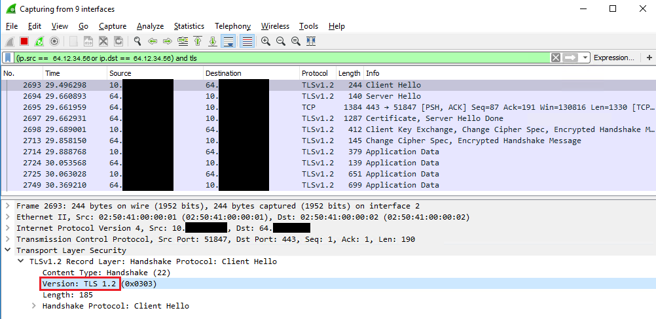656x319 pixels.
Task: Click the Close capture file icon
Action: tap(103, 41)
